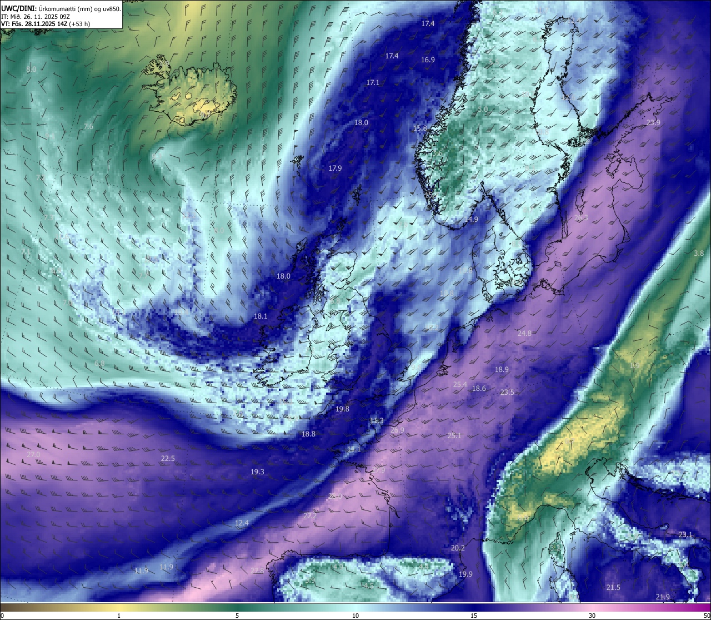Click the 18.6 value label
This screenshot has height=620, width=711.
point(479,389)
